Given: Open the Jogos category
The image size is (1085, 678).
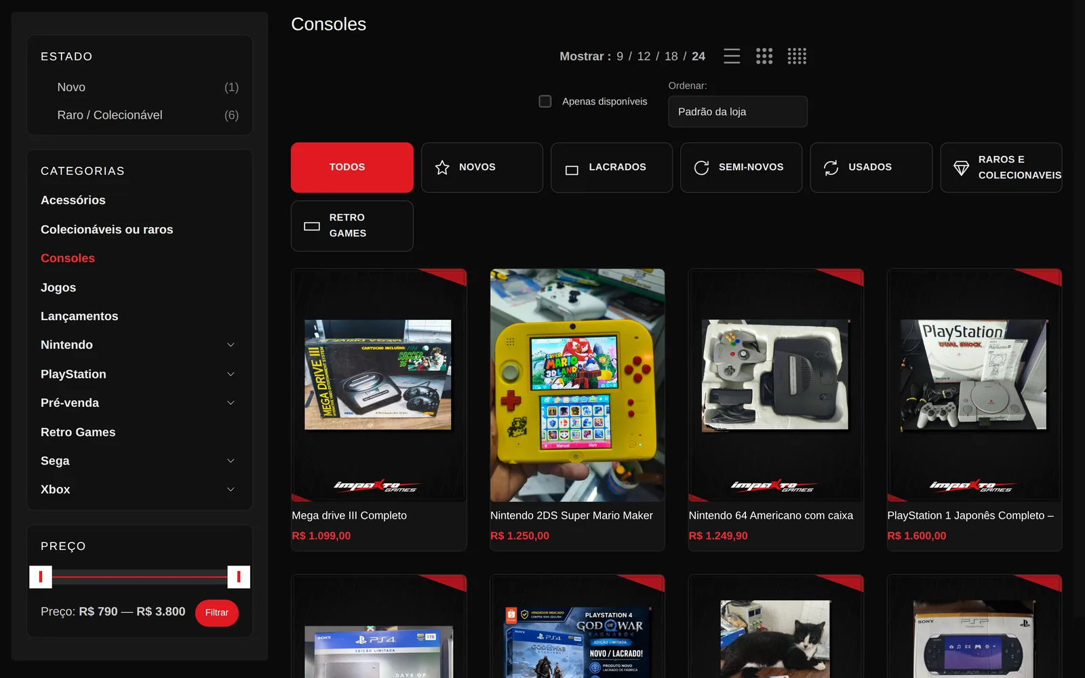Looking at the screenshot, I should pos(58,287).
